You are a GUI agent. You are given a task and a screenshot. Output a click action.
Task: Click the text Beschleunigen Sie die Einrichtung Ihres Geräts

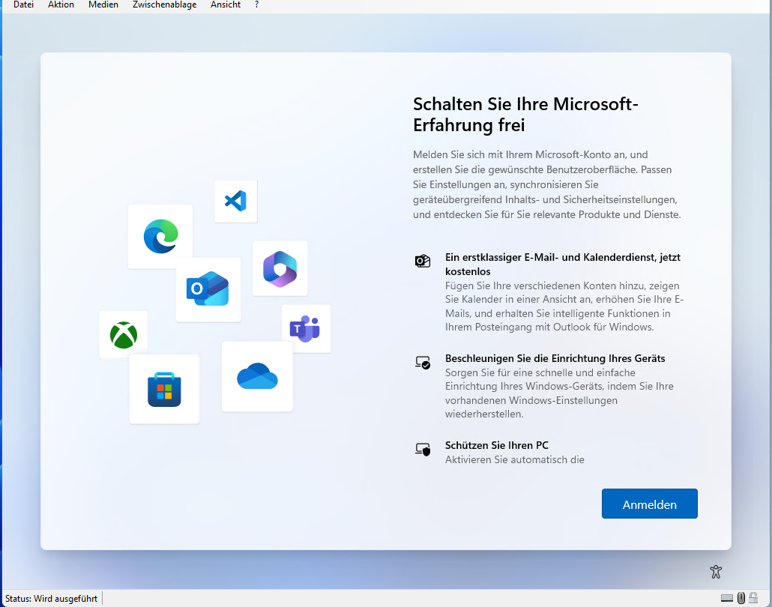click(555, 358)
